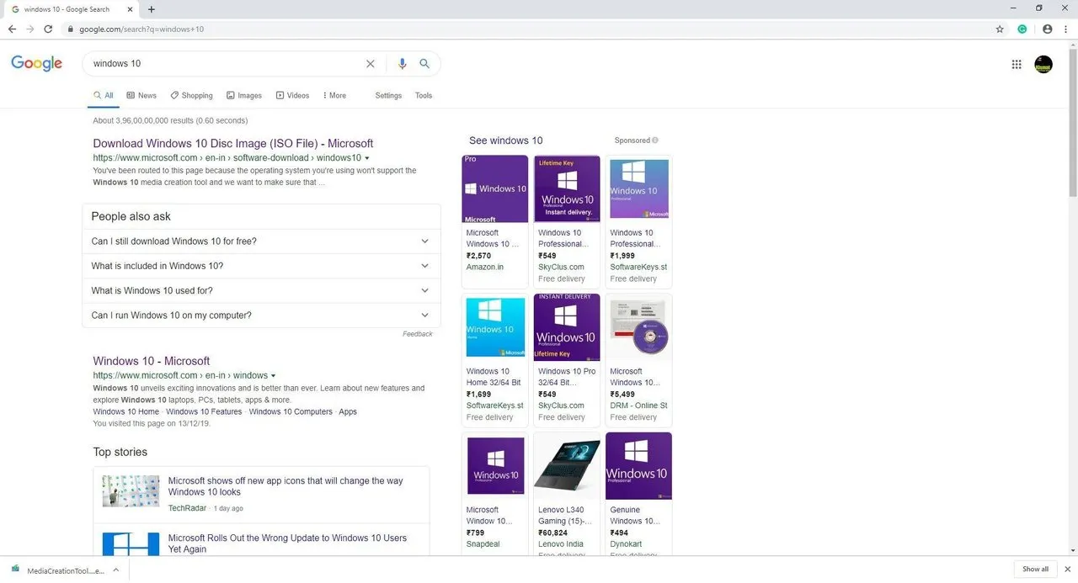Open search Settings
1078x583 pixels.
tap(388, 95)
